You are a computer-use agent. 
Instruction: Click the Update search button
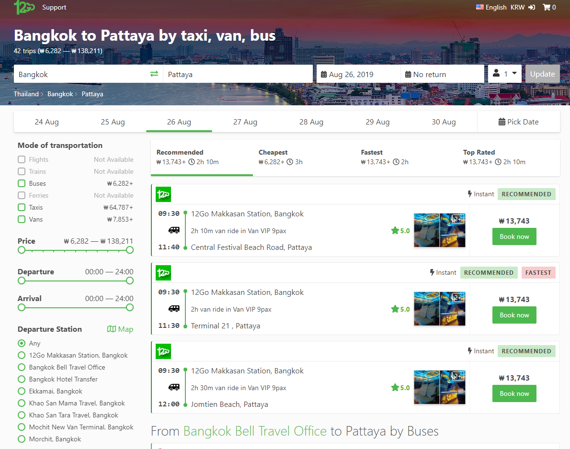pyautogui.click(x=542, y=74)
